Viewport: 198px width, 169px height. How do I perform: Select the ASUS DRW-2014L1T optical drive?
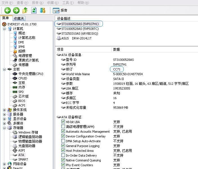click(76, 38)
